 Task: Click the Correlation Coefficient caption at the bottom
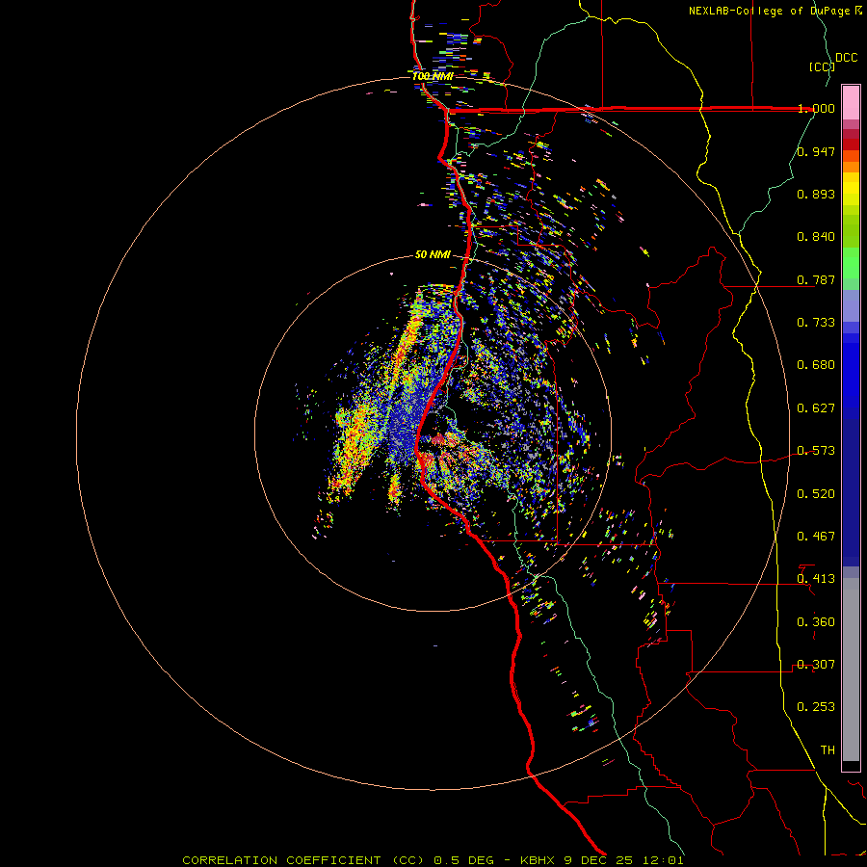(x=433, y=860)
